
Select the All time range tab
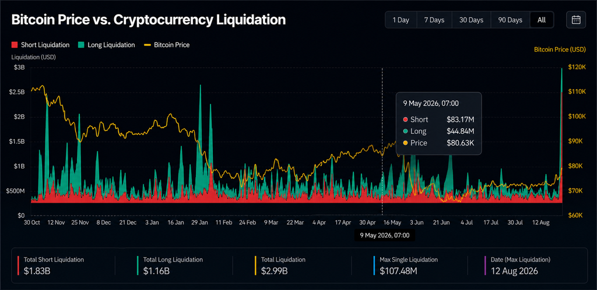pos(542,20)
